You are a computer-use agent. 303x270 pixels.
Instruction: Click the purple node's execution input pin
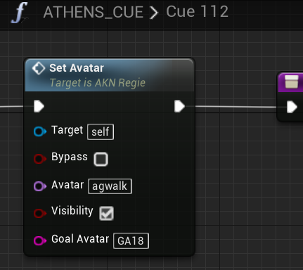coord(292,107)
